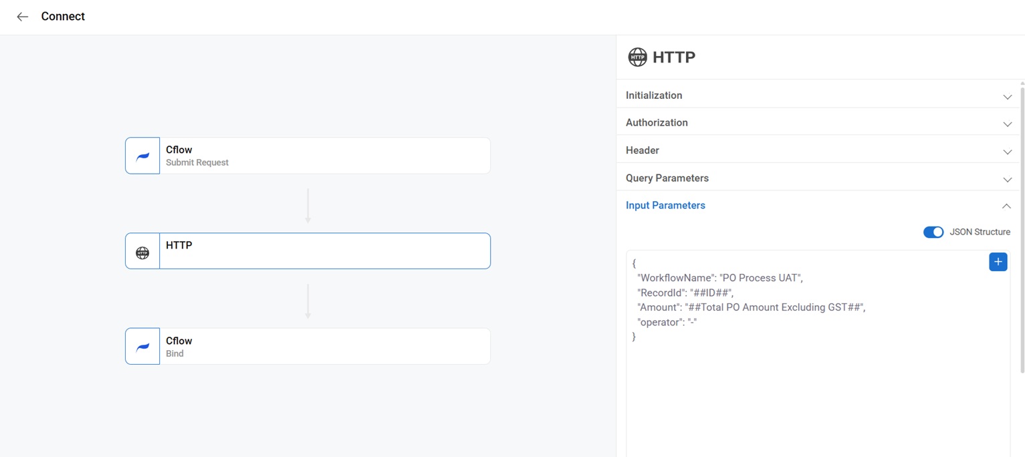This screenshot has width=1025, height=457.
Task: Toggle the JSON Structure switch
Action: [x=933, y=232]
